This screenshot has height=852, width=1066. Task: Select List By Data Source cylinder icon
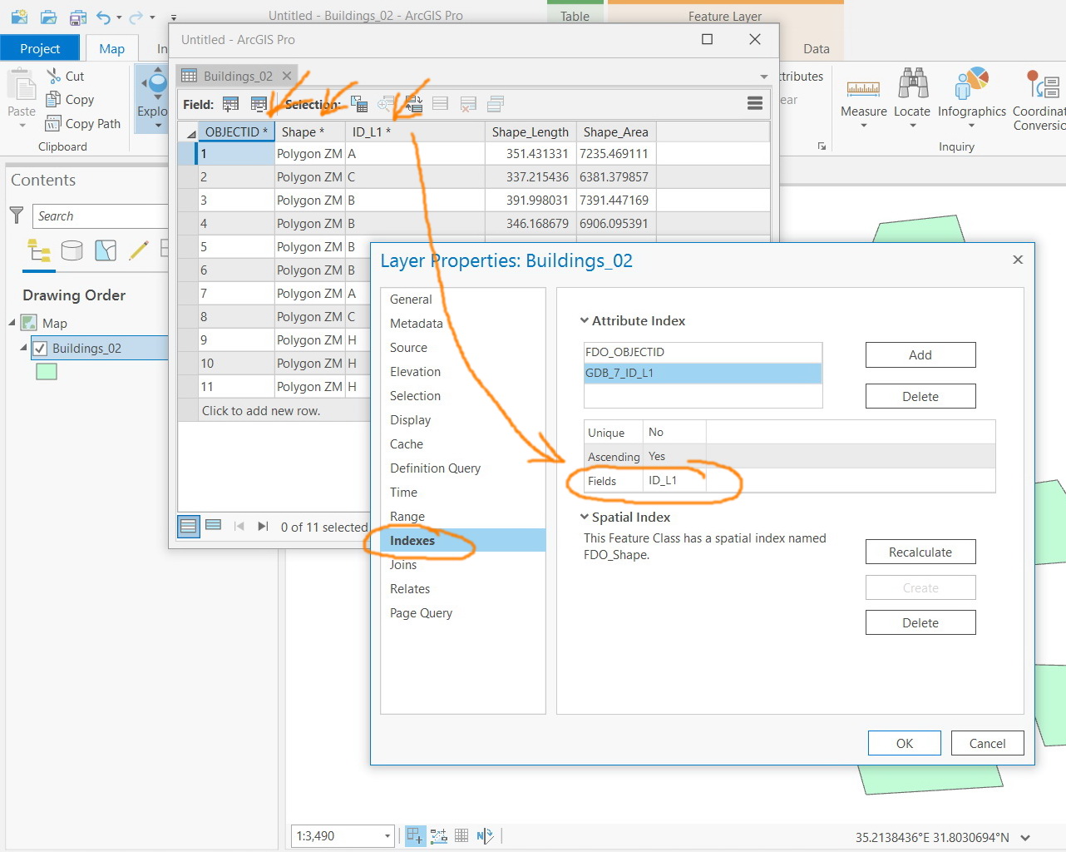pos(72,250)
